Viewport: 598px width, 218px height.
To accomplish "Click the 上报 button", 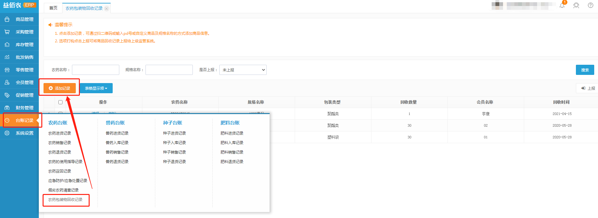I will [x=588, y=88].
